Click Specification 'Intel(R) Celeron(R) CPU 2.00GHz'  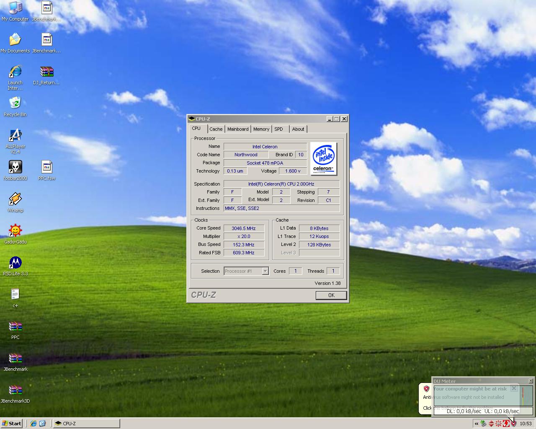[x=281, y=184]
